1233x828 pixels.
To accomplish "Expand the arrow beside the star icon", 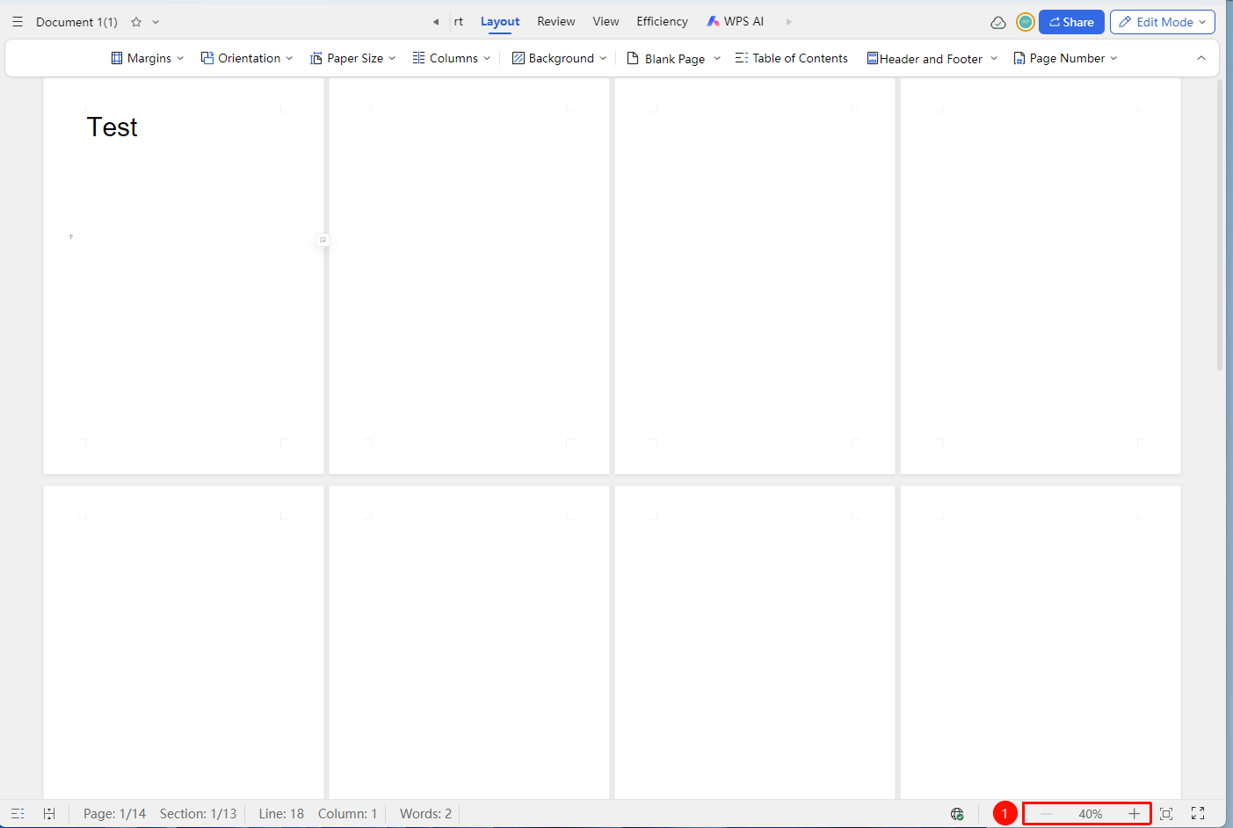I will [156, 22].
